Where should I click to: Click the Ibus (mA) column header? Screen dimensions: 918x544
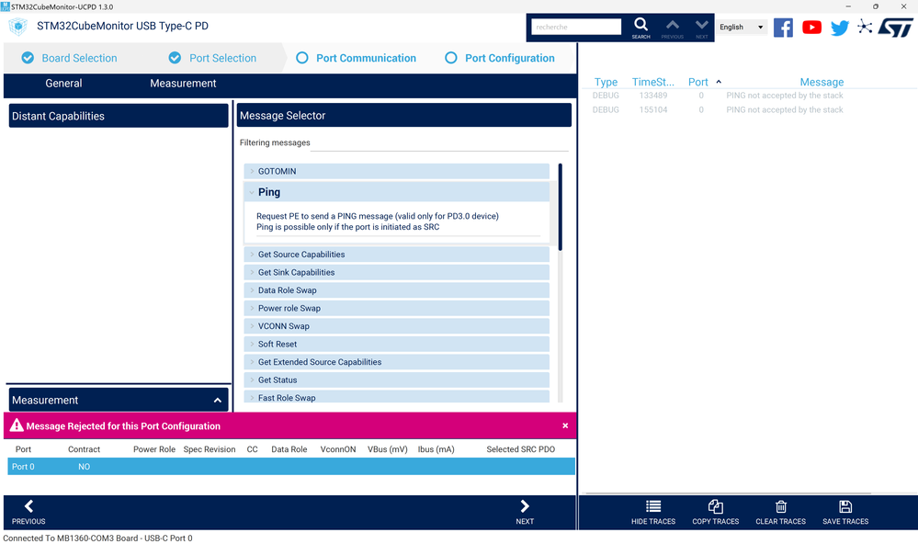(436, 449)
